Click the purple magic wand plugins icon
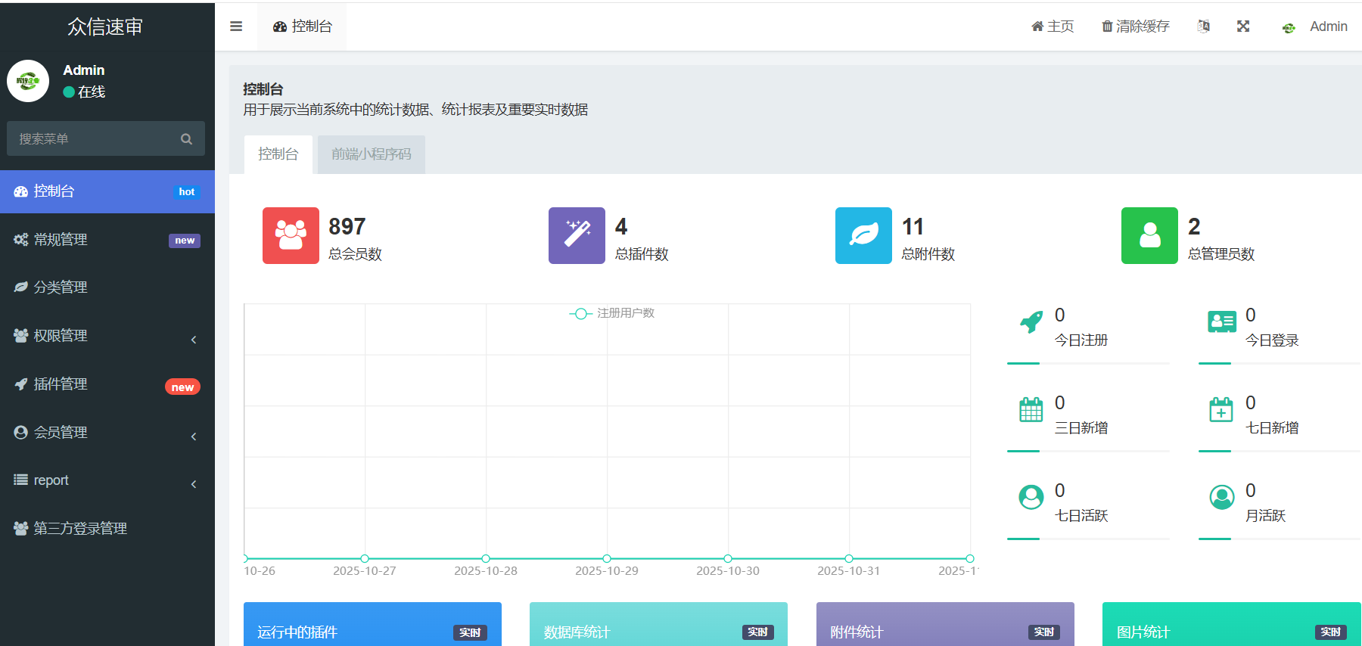Screen dimensions: 1362x646 pyautogui.click(x=577, y=235)
